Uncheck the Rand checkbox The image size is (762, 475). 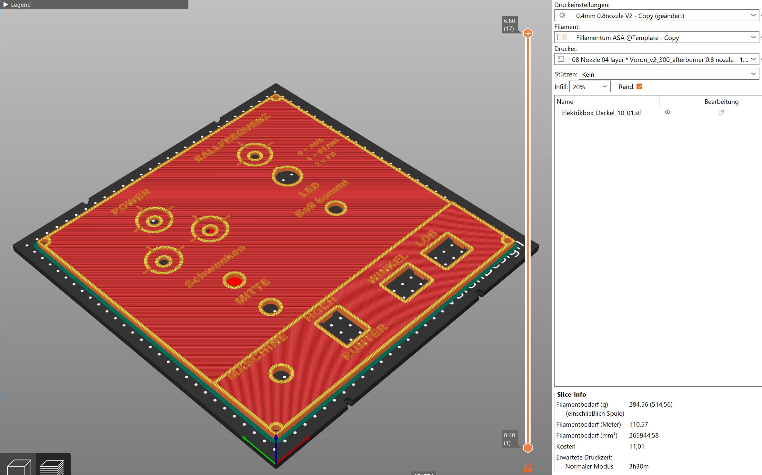639,86
